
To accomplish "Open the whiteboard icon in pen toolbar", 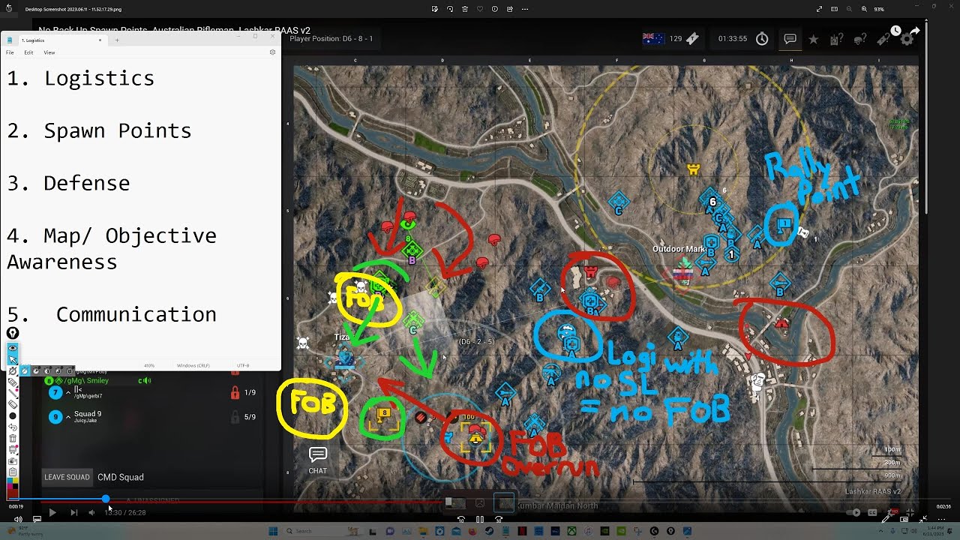I will coord(13,449).
